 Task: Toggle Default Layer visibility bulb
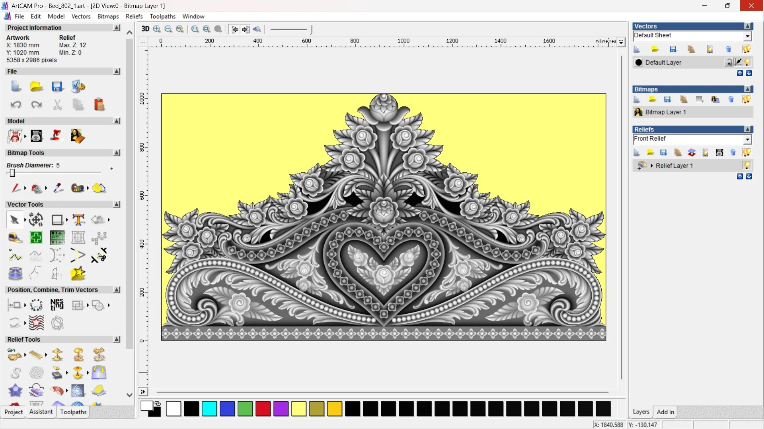tap(747, 62)
